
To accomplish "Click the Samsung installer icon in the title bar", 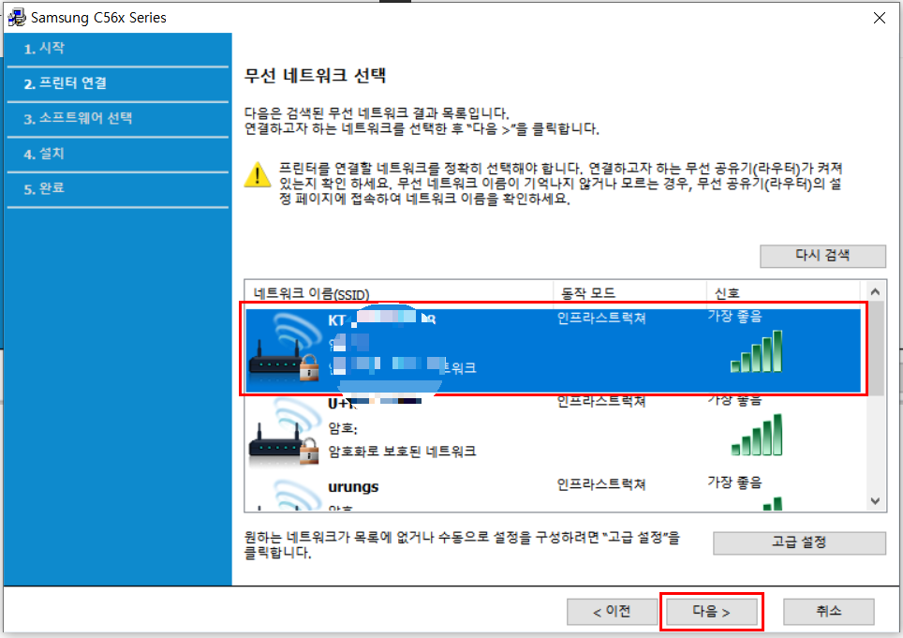I will pos(15,17).
